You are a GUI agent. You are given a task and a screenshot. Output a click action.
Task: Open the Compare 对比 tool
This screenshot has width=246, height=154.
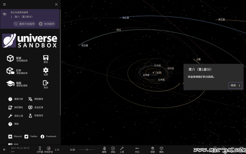pos(137,150)
